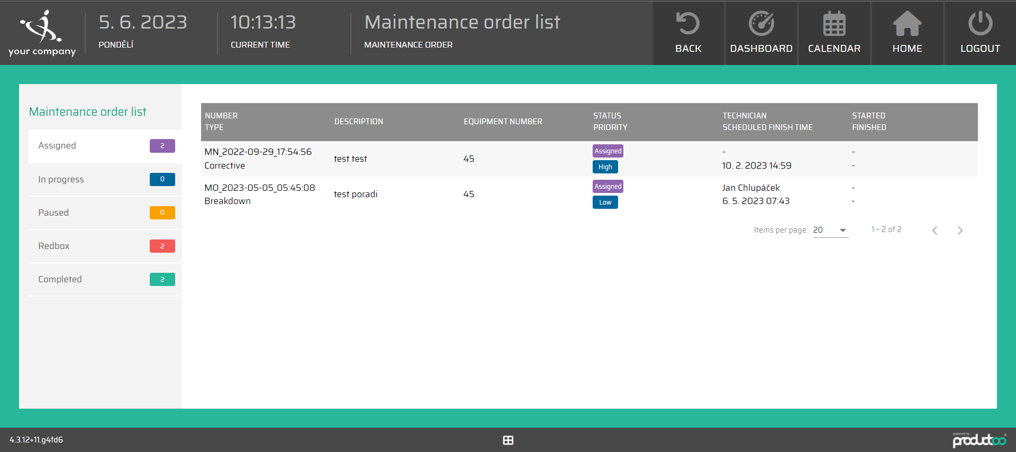Go to Home via house icon
Image resolution: width=1016 pixels, height=452 pixels.
click(907, 24)
